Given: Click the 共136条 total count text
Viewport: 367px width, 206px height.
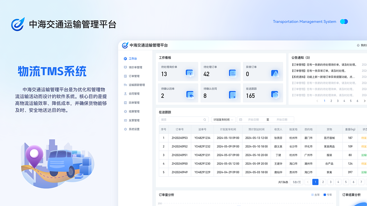Looking at the screenshot, I should click(283, 182).
